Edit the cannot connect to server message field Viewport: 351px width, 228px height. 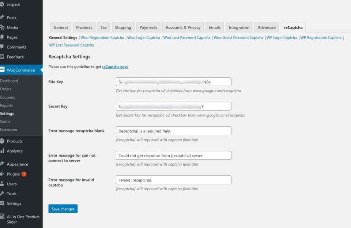coord(173,155)
